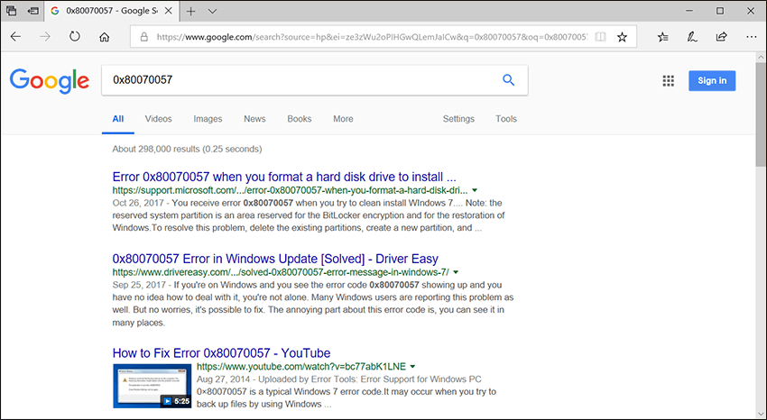Click the YouTube video thumbnail

[x=152, y=386]
